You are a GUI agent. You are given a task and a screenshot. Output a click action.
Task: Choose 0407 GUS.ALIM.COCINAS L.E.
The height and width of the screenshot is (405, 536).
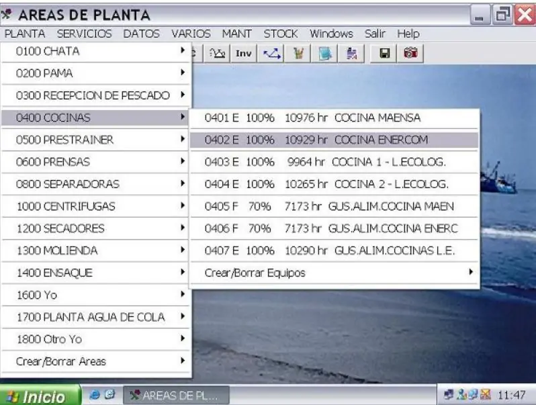point(334,251)
